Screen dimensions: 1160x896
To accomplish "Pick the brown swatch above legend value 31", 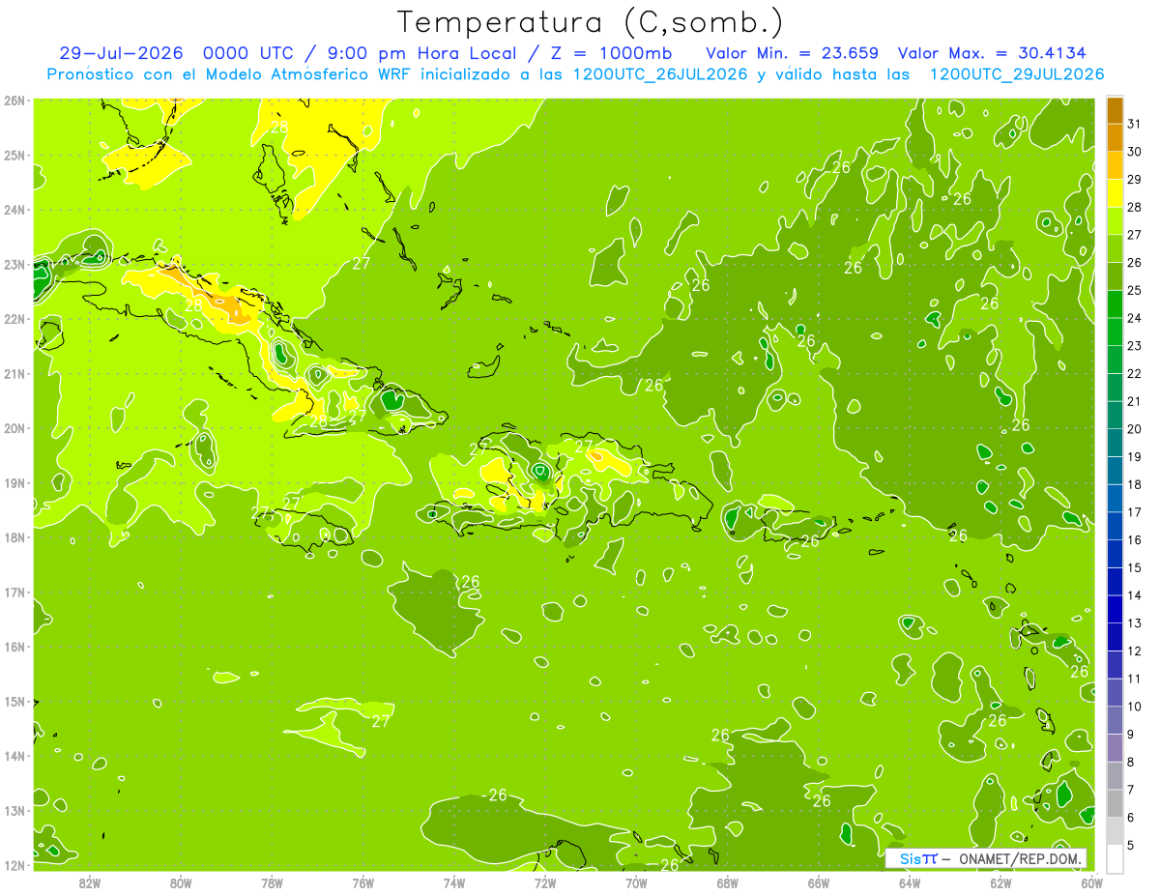I will 1115,111.
